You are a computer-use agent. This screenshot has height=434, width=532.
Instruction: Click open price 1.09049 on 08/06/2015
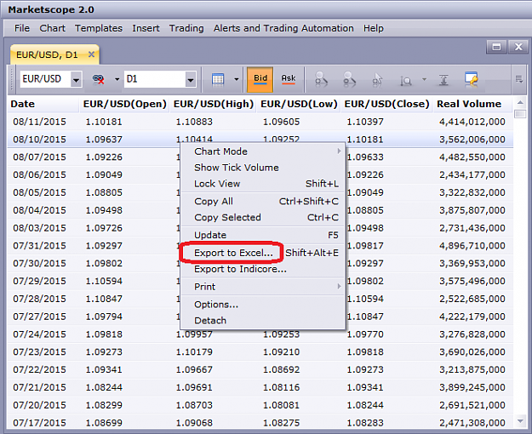pos(104,174)
